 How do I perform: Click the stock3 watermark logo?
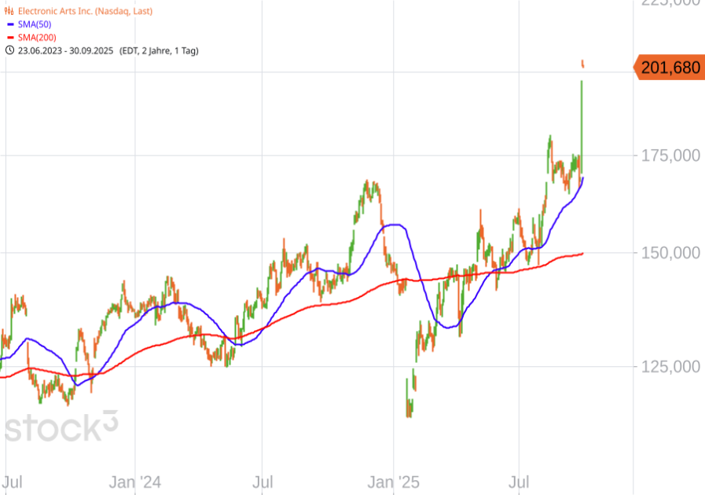pos(61,427)
